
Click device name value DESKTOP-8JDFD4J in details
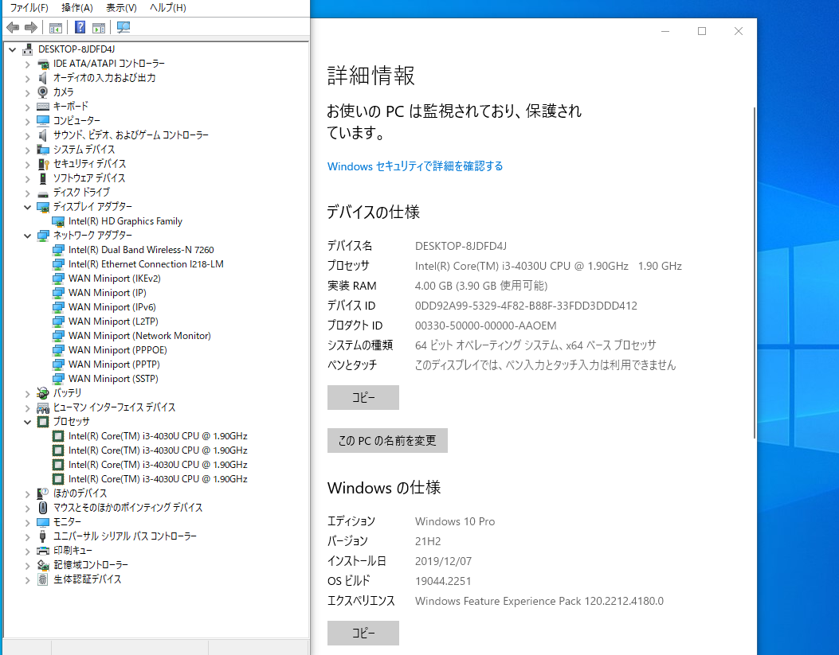pos(461,246)
